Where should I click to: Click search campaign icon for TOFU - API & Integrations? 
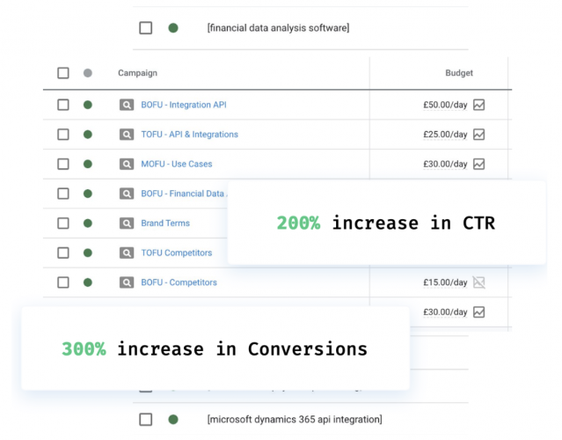(x=127, y=135)
